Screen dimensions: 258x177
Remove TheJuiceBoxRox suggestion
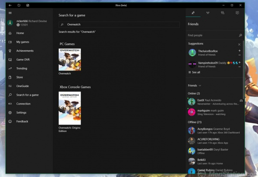239,55
